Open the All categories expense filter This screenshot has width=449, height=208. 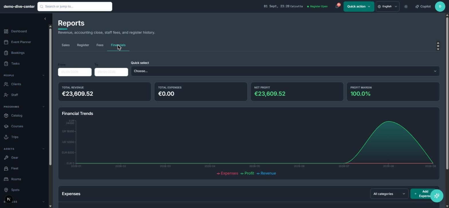[x=389, y=194]
